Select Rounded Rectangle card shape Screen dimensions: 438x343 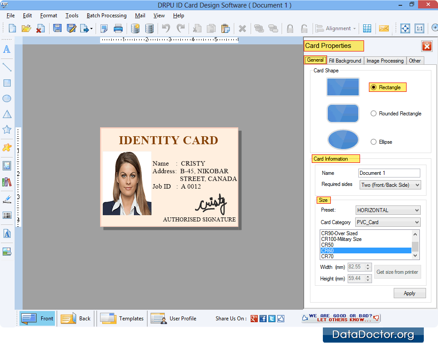point(373,113)
